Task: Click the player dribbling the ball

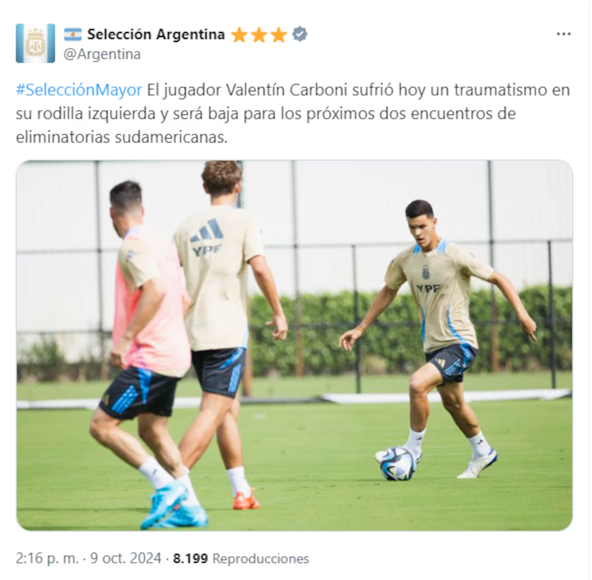Action: (439, 337)
